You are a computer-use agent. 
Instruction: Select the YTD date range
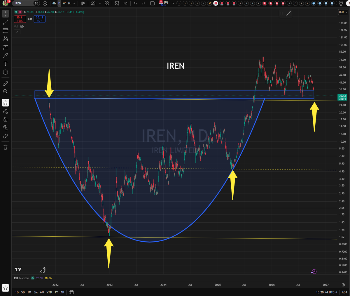(49, 292)
